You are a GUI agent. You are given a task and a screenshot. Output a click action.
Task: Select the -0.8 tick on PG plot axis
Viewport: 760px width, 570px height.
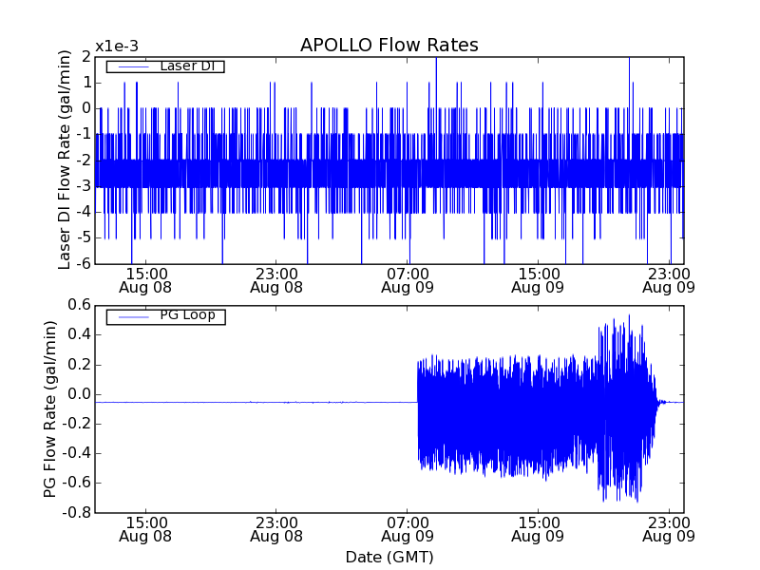tap(76, 512)
